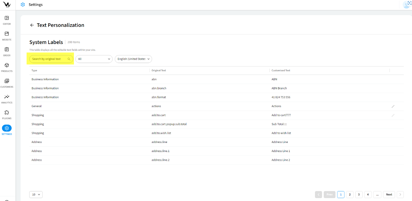
Task: Click the Search by original text field
Action: tap(49, 59)
